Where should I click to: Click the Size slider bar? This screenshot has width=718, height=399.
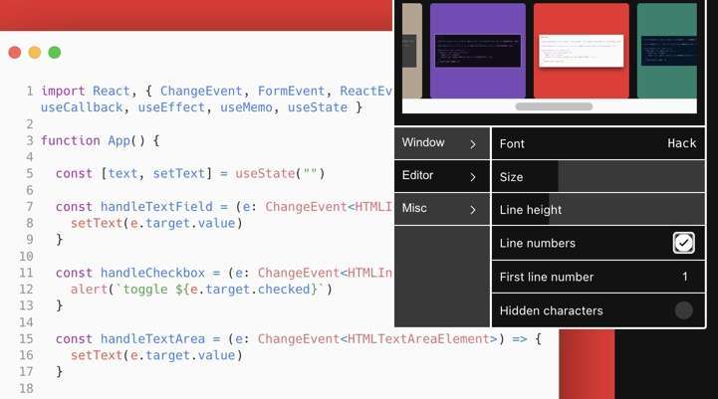click(598, 176)
